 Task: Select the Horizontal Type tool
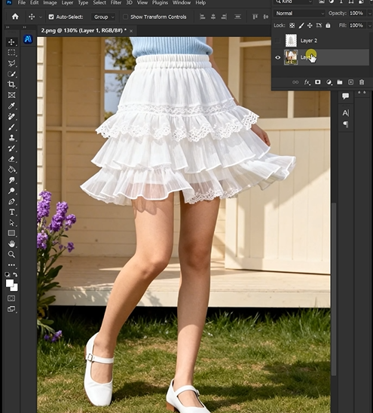(x=11, y=212)
